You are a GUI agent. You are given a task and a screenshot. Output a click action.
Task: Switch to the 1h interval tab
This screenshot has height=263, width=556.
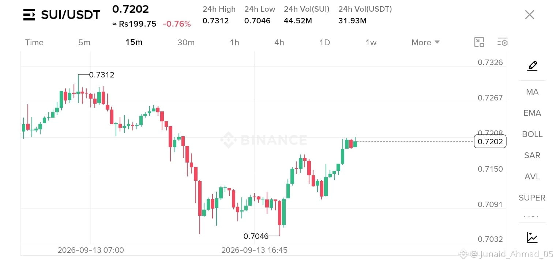(x=234, y=42)
